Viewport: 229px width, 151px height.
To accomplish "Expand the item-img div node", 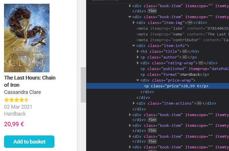I will click(134, 23).
